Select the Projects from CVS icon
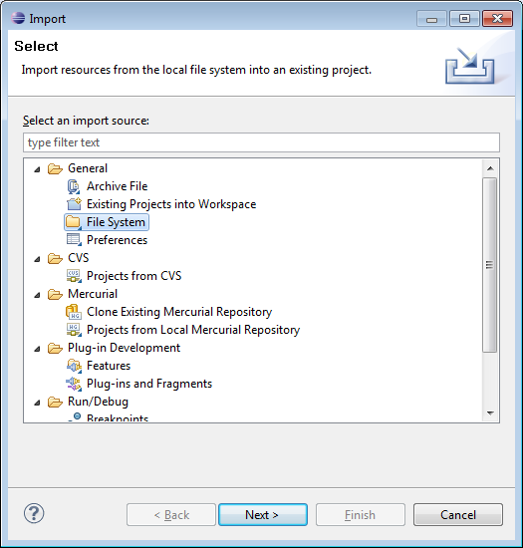 [x=74, y=276]
